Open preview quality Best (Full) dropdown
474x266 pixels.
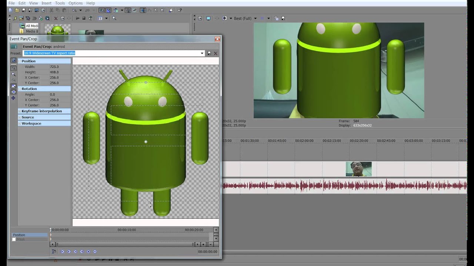[256, 18]
